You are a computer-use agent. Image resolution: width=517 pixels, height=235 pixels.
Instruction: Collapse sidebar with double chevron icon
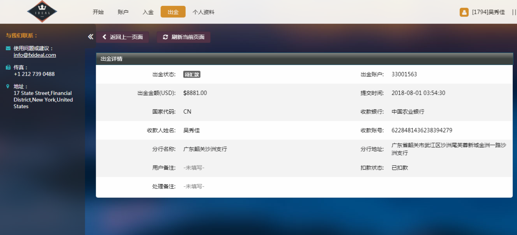91,37
